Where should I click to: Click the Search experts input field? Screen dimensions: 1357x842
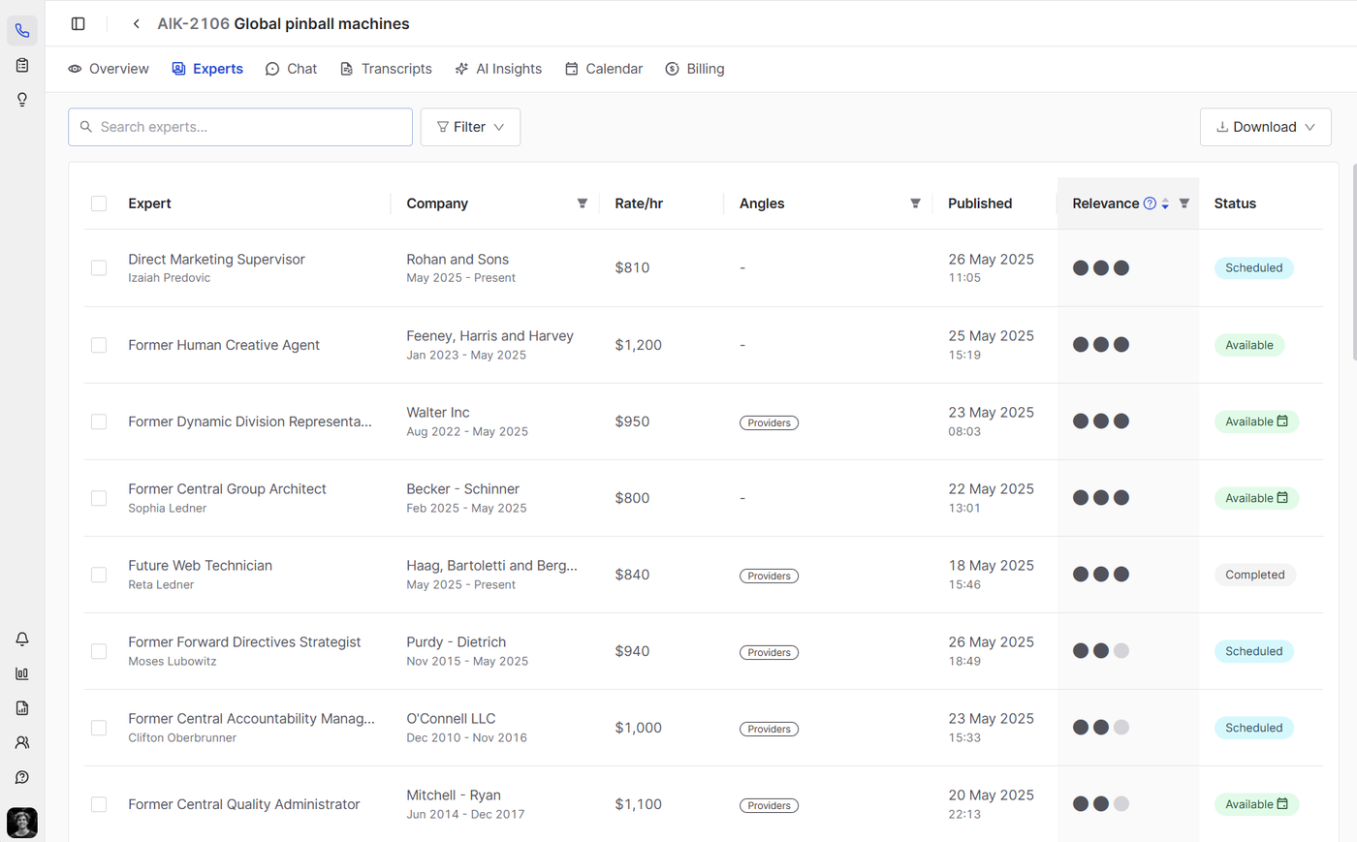click(240, 127)
